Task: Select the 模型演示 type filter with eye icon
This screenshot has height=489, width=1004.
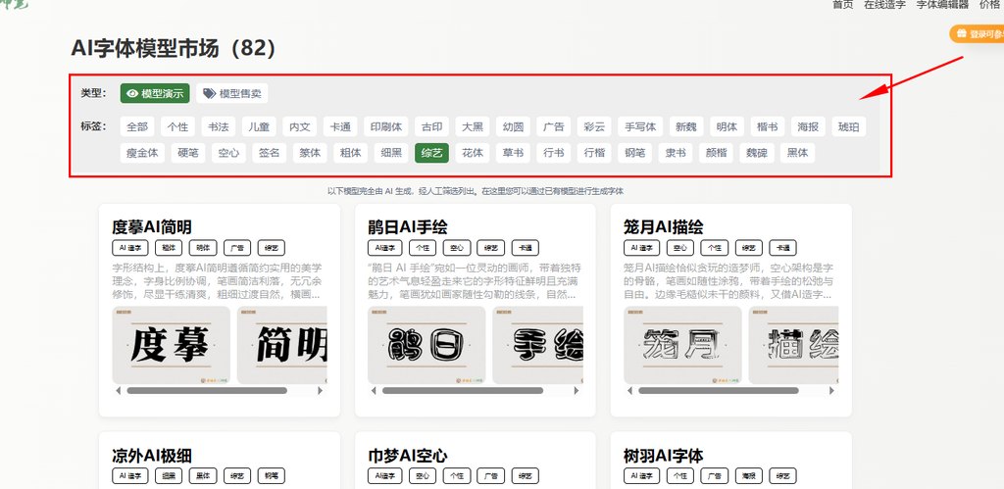Action: 155,93
